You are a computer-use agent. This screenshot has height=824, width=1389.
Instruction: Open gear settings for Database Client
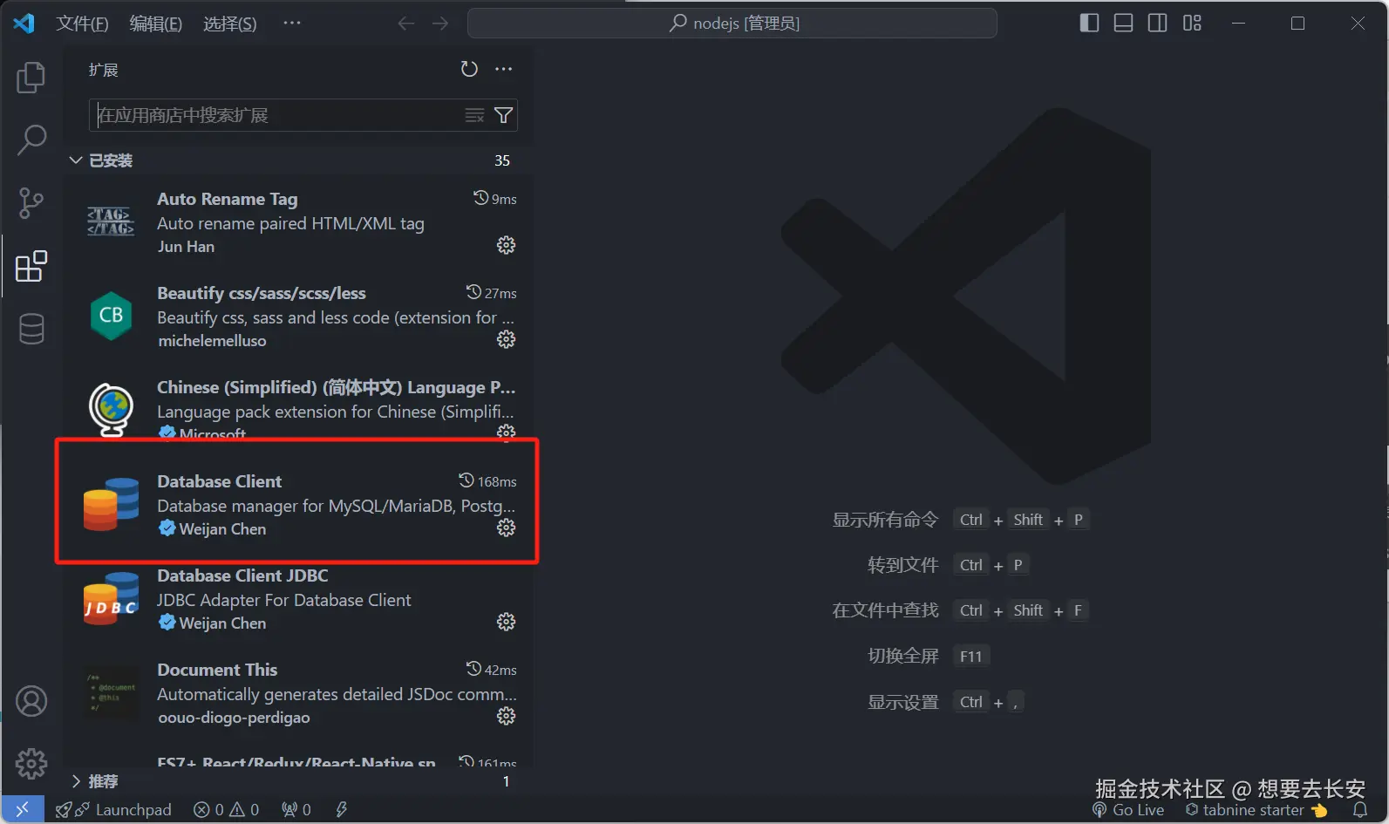506,528
